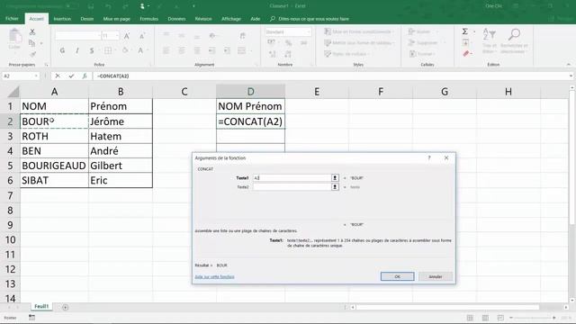Click the Decrease font size icon

click(x=142, y=36)
